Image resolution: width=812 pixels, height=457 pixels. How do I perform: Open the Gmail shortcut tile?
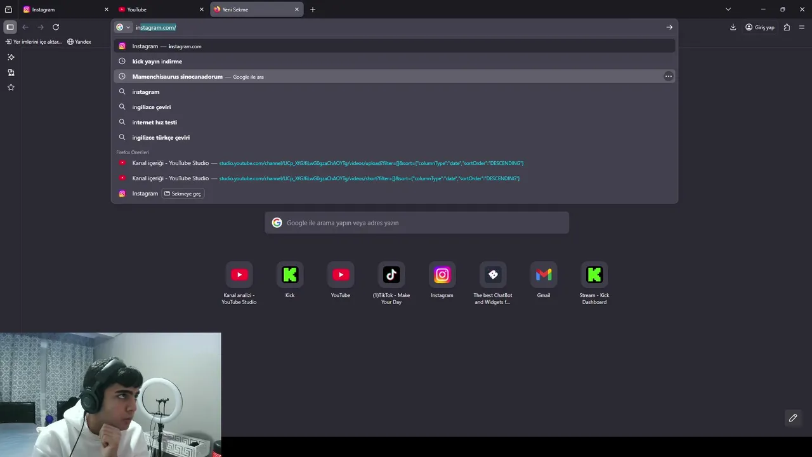pos(544,280)
